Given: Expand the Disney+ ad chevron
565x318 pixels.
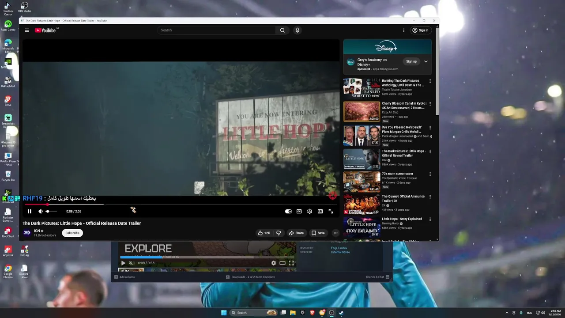Looking at the screenshot, I should pos(426,61).
